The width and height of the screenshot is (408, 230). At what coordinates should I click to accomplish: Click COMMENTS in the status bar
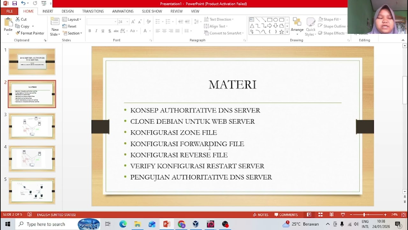pyautogui.click(x=286, y=215)
